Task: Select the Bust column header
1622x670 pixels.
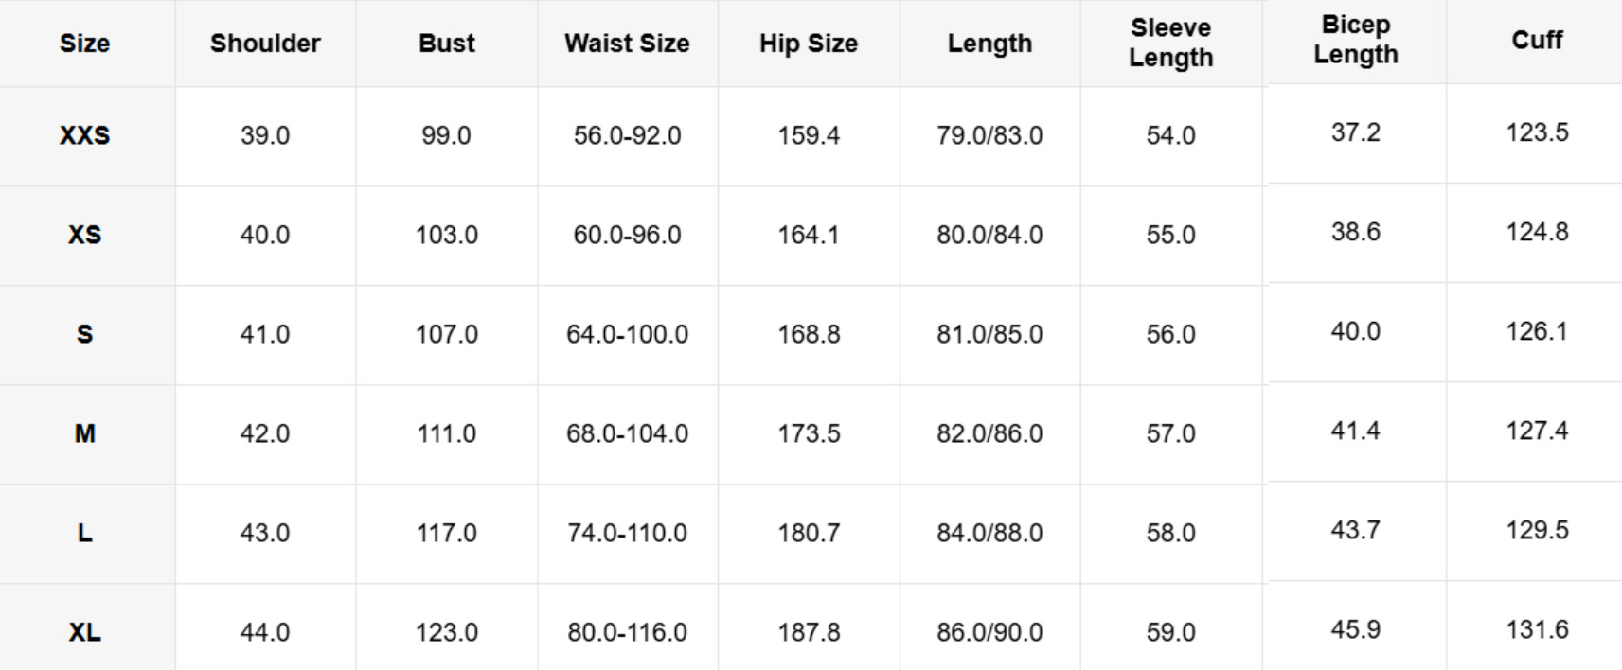Action: [x=447, y=44]
